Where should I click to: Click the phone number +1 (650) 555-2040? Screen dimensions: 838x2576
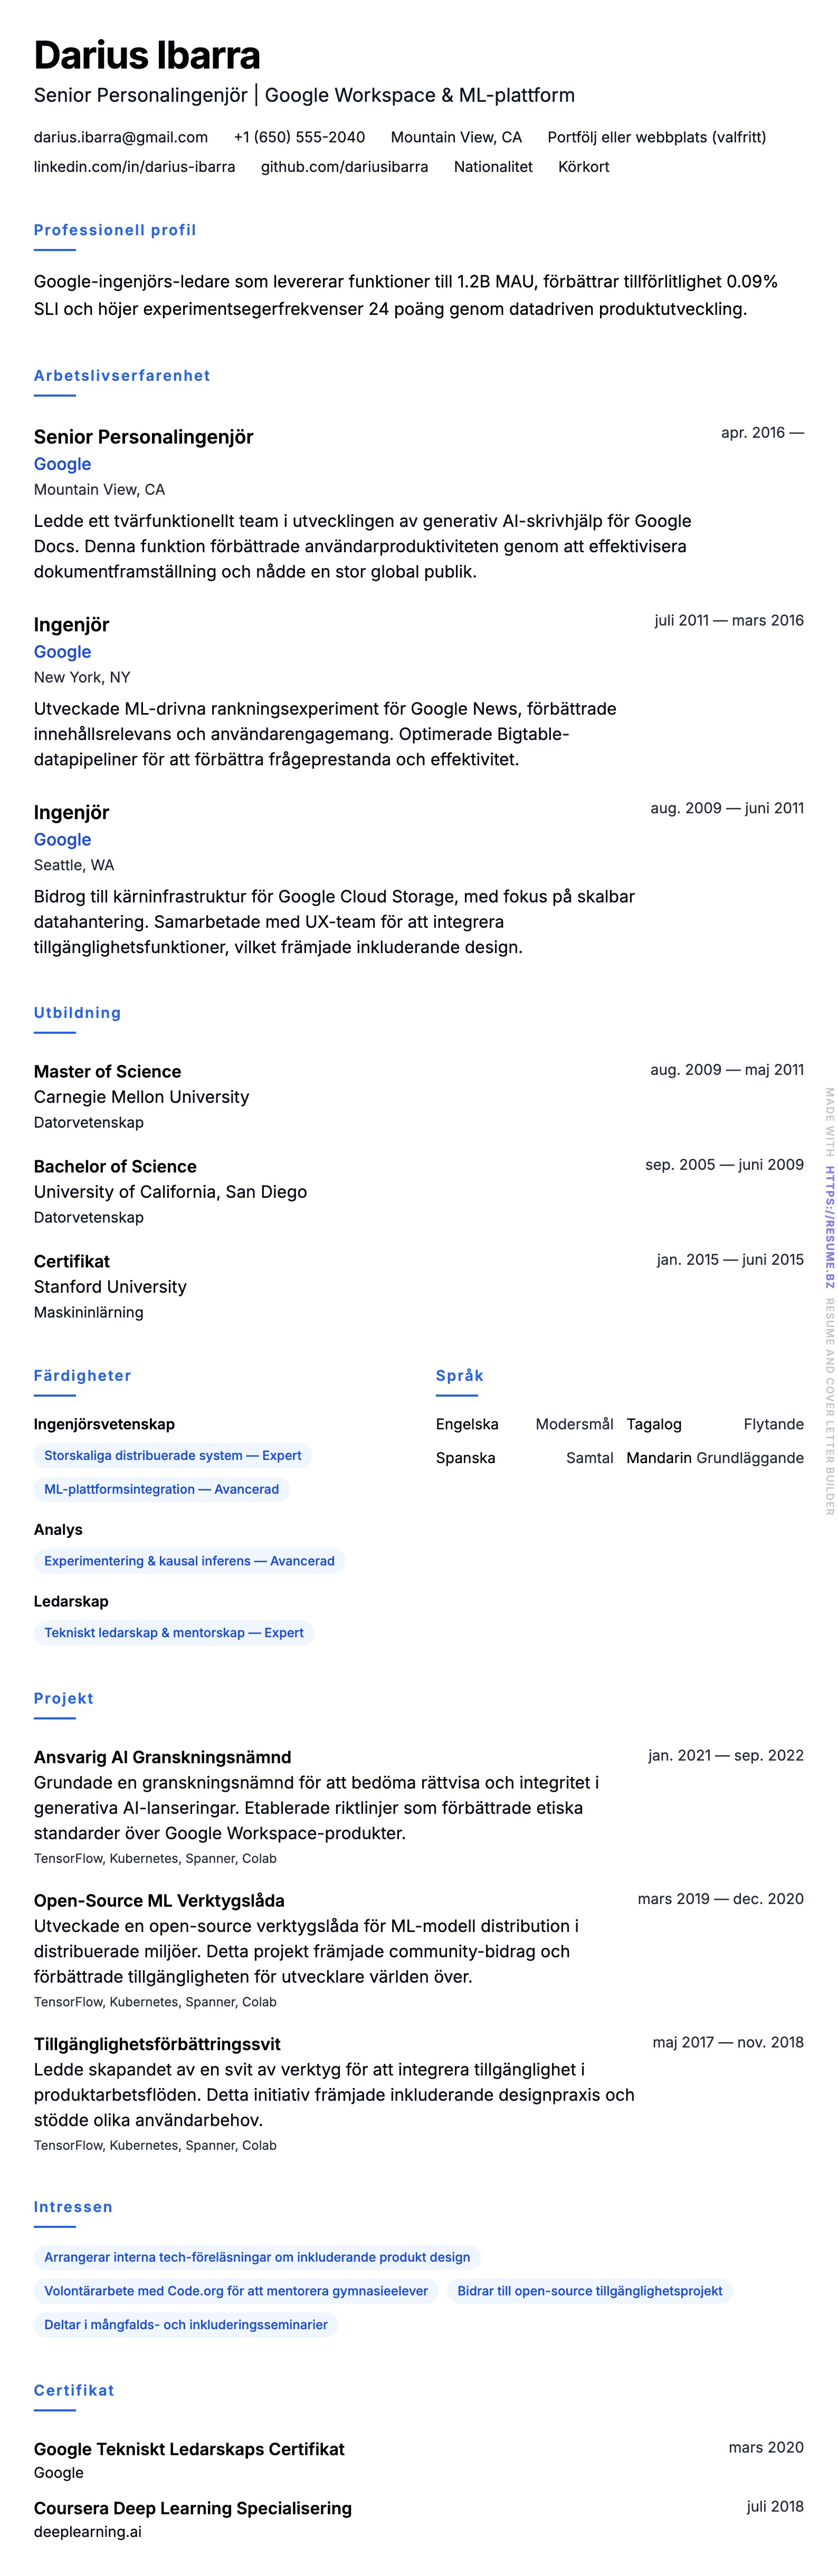click(x=299, y=137)
